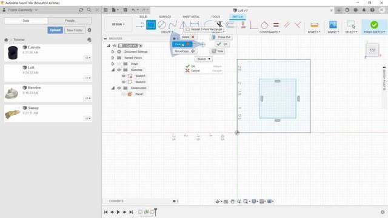This screenshot has height=218, width=388.
Task: Apply the Parallel constraint
Action: tap(287, 25)
